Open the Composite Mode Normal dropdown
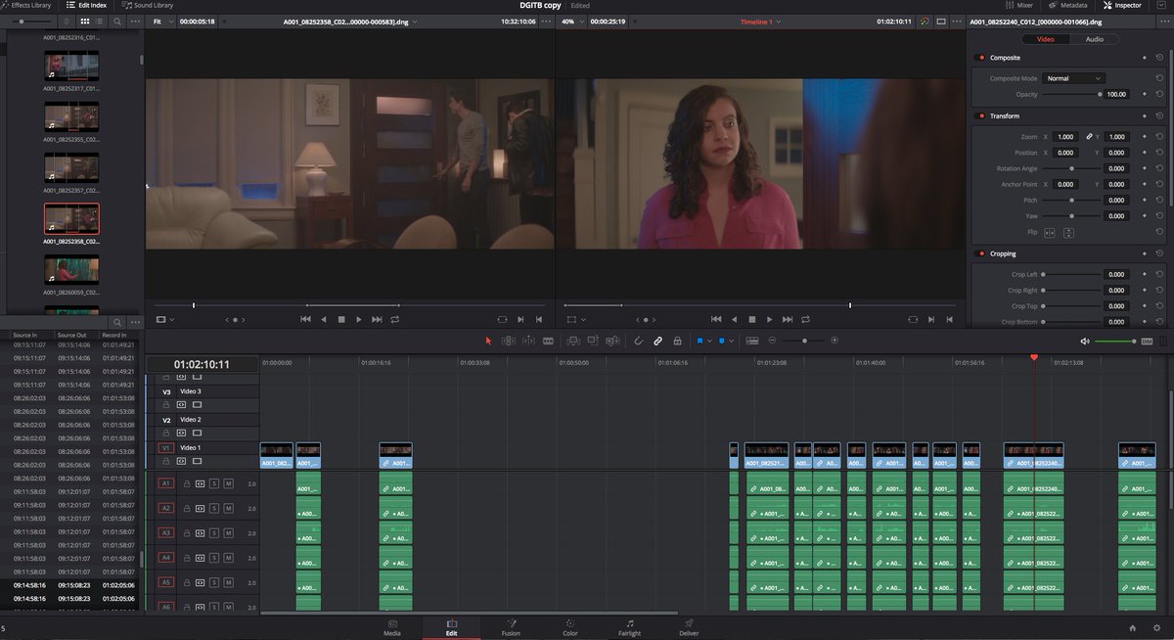 1073,78
